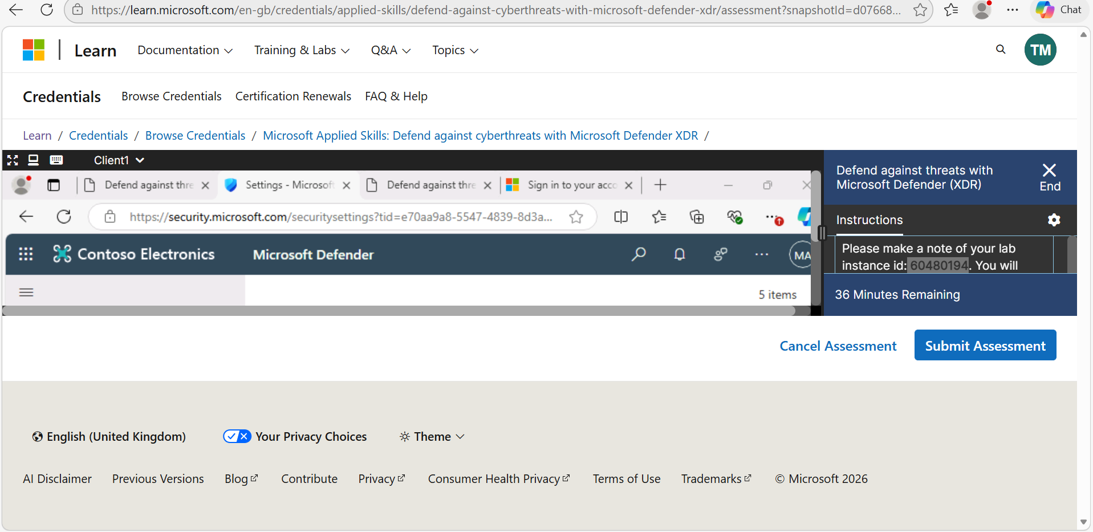The width and height of the screenshot is (1093, 532).
Task: Open the TM account avatar menu
Action: click(x=1041, y=50)
